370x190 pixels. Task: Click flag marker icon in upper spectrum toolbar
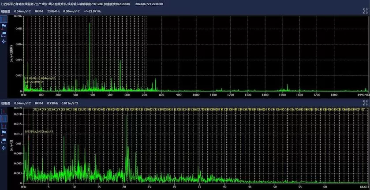click(x=4, y=27)
